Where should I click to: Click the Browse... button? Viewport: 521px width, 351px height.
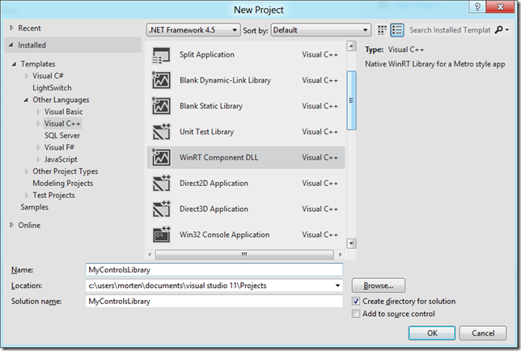tap(379, 285)
